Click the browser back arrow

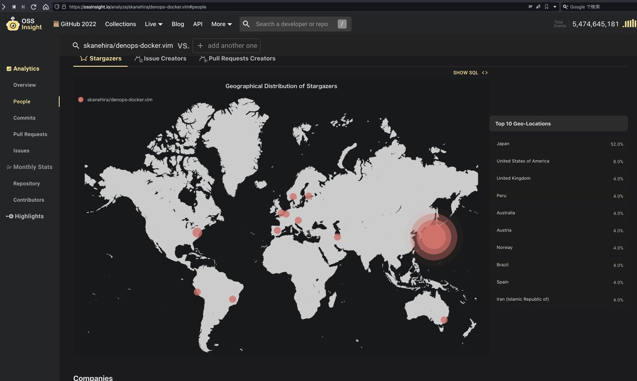tap(14, 7)
